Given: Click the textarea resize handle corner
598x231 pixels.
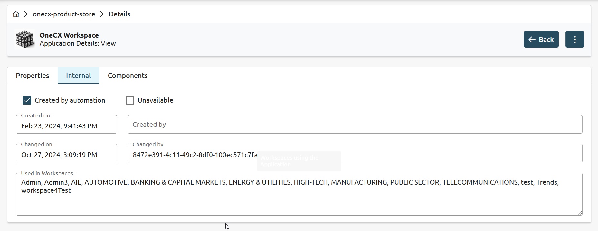Looking at the screenshot, I should click(580, 213).
